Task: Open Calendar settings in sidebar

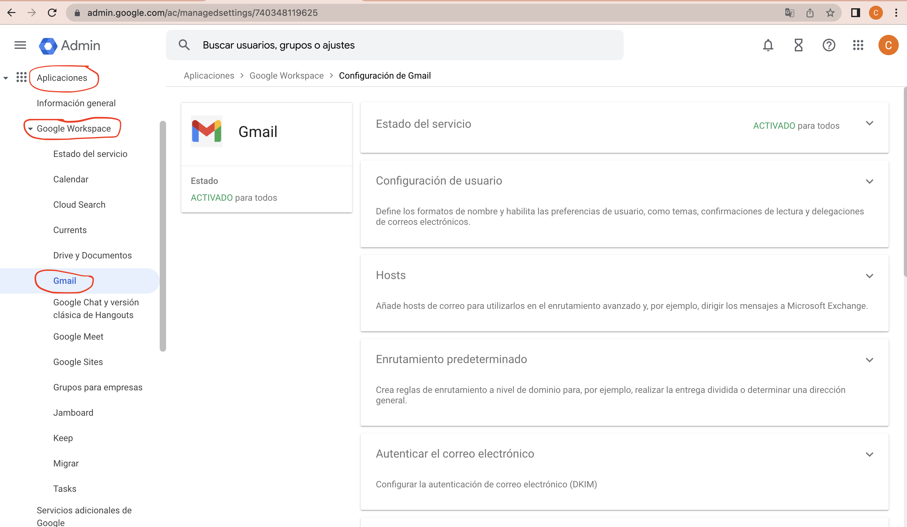Action: pos(71,179)
